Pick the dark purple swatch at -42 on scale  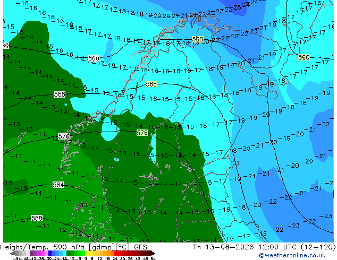(x=31, y=254)
